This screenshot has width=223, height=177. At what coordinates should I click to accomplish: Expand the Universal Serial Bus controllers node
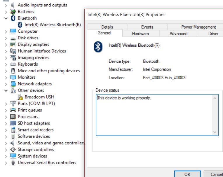click(6, 163)
